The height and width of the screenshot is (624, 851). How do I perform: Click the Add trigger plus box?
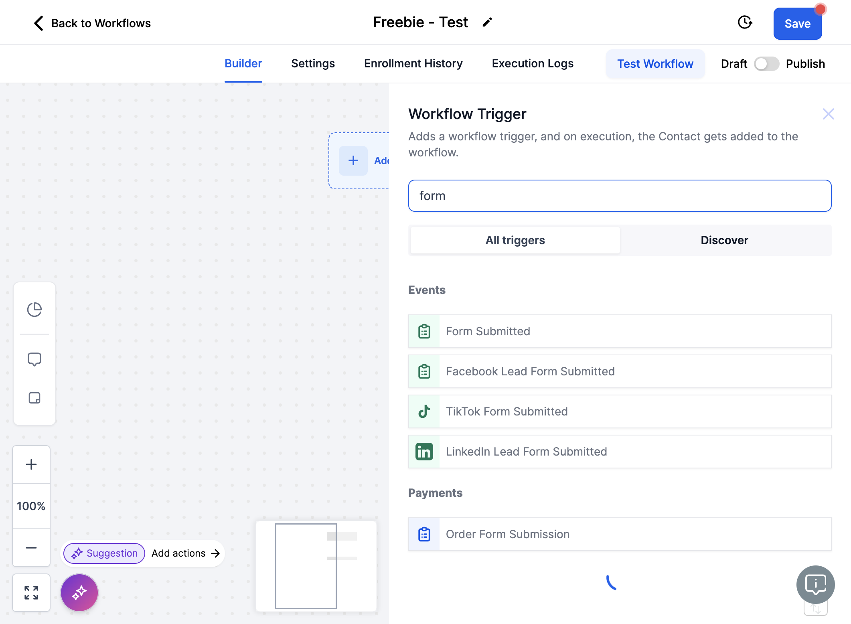click(353, 160)
